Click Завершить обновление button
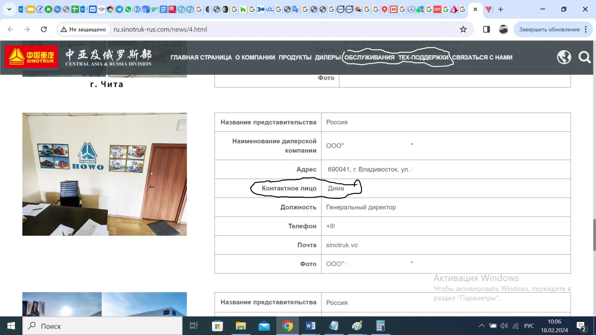 (x=549, y=29)
